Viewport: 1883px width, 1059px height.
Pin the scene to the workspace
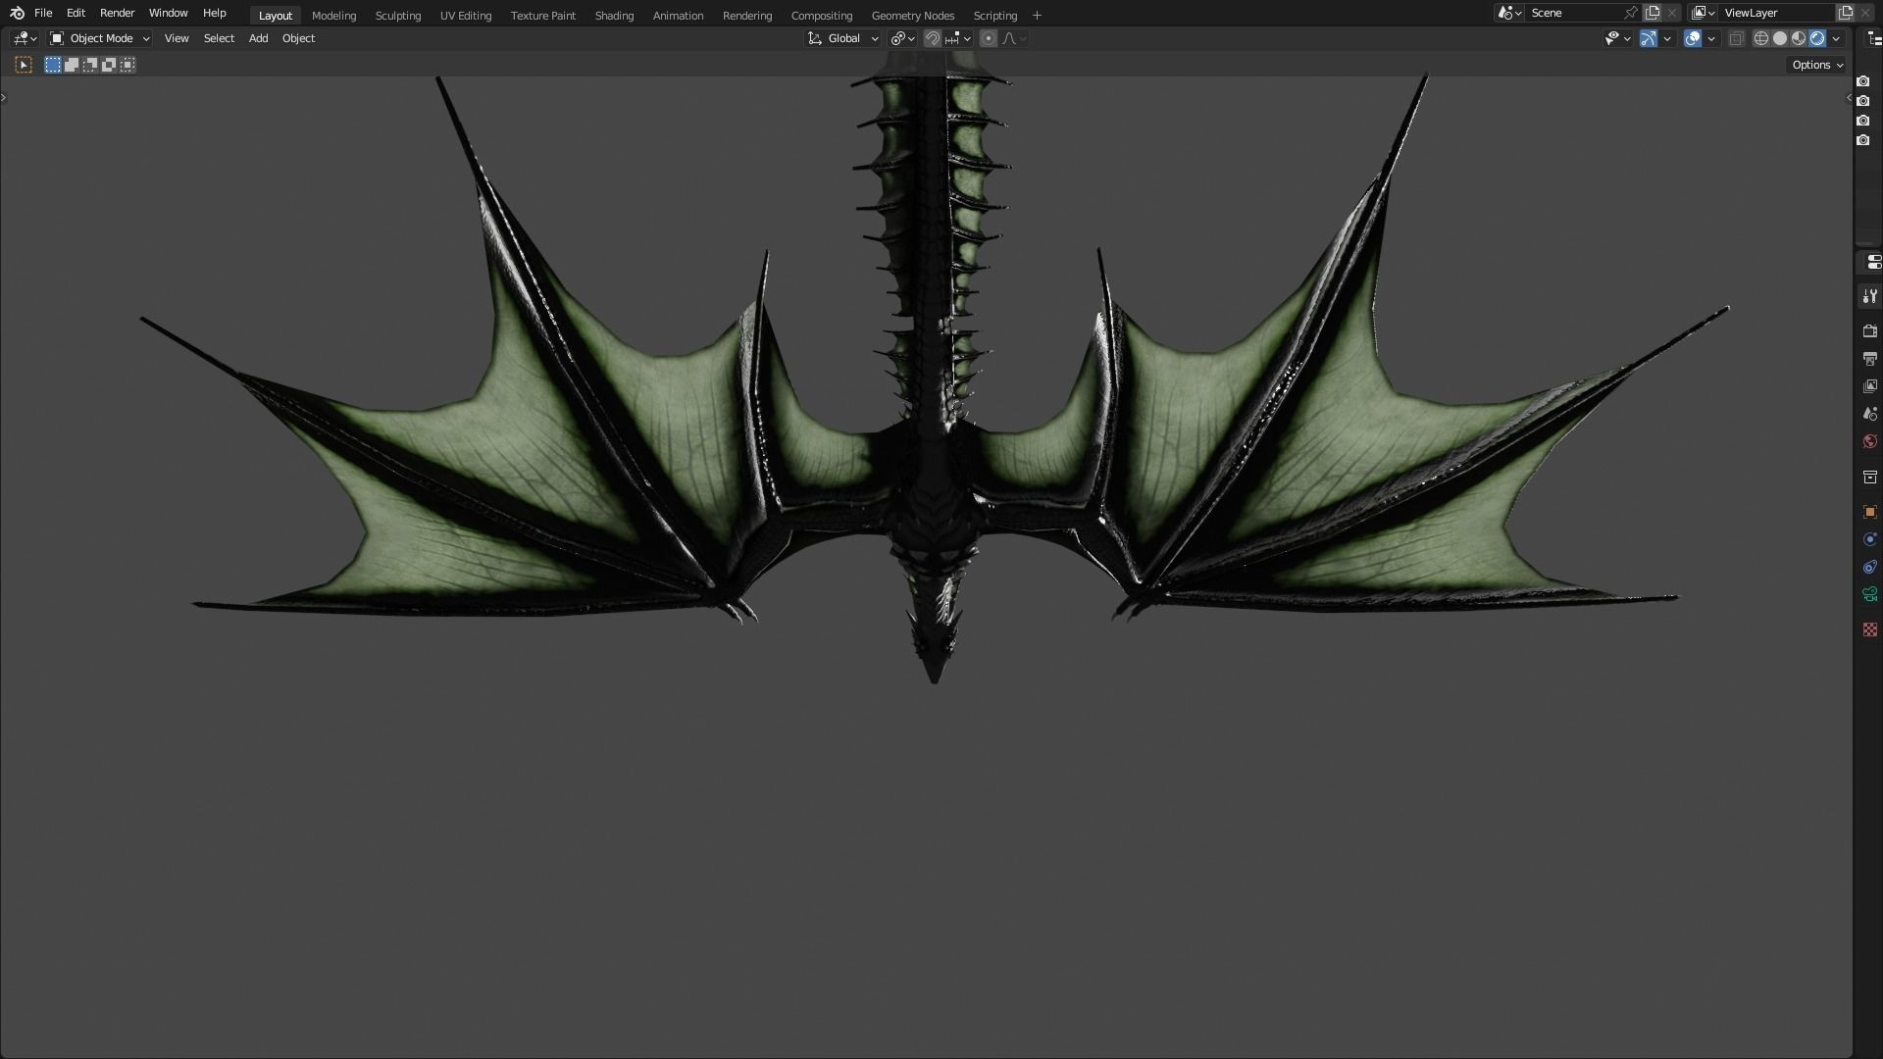(1631, 13)
